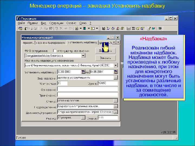
Task: Click the Подразделение field 'Кафедра иностранных языков'
Action: pyautogui.click(x=86, y=107)
